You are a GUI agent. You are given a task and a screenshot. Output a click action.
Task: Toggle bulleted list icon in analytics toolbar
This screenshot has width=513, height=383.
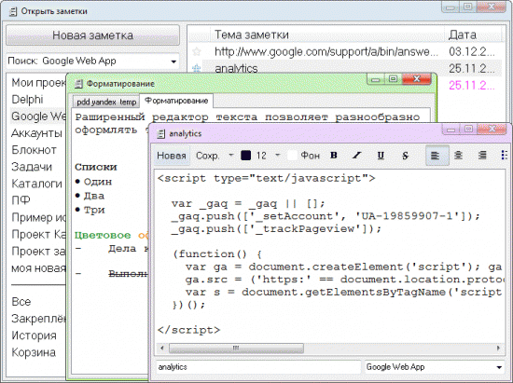pyautogui.click(x=505, y=156)
